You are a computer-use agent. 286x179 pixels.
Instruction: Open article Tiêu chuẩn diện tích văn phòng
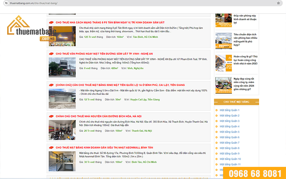[x=245, y=40]
